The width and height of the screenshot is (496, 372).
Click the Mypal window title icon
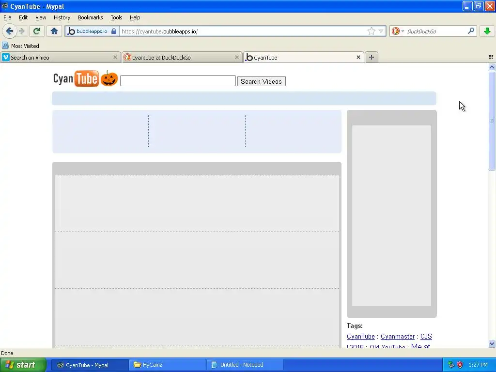coord(5,6)
